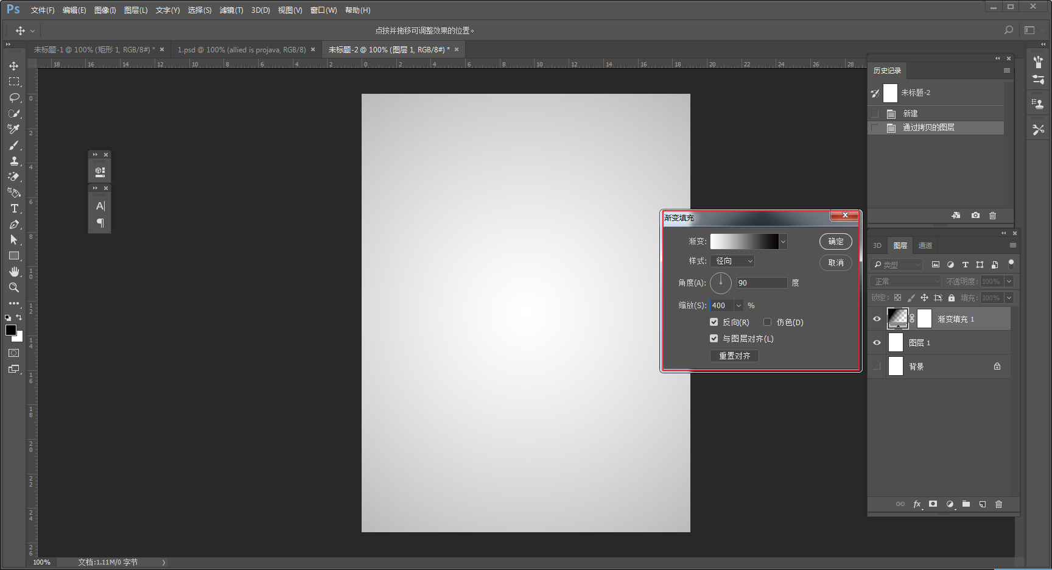
Task: Select the Hand tool
Action: pos(14,272)
